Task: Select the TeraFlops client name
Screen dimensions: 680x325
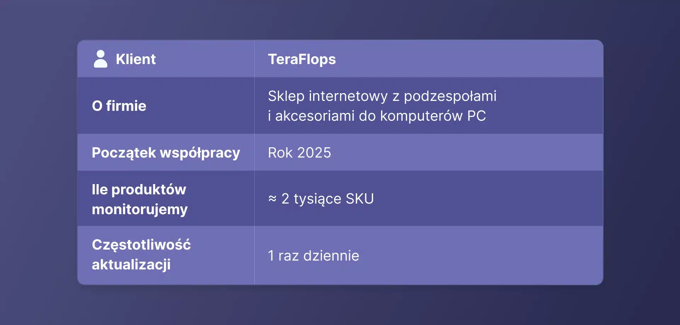Action: pos(302,59)
